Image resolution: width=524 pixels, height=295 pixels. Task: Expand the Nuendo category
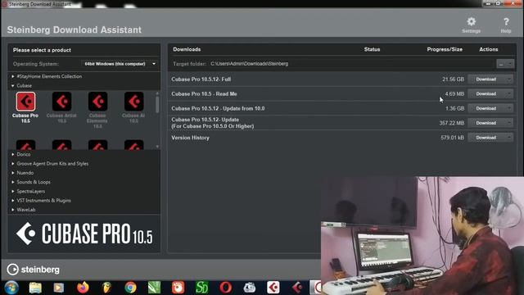coord(13,173)
